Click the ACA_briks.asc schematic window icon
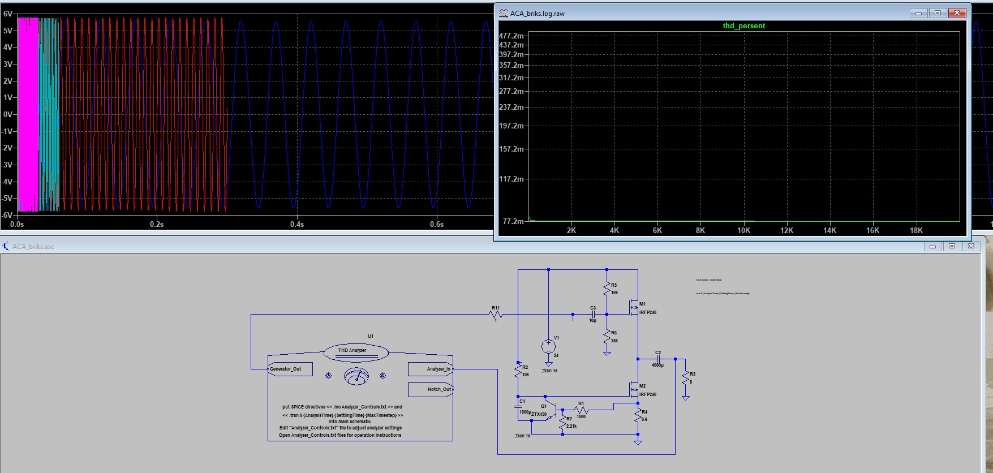The height and width of the screenshot is (473, 993). point(6,246)
